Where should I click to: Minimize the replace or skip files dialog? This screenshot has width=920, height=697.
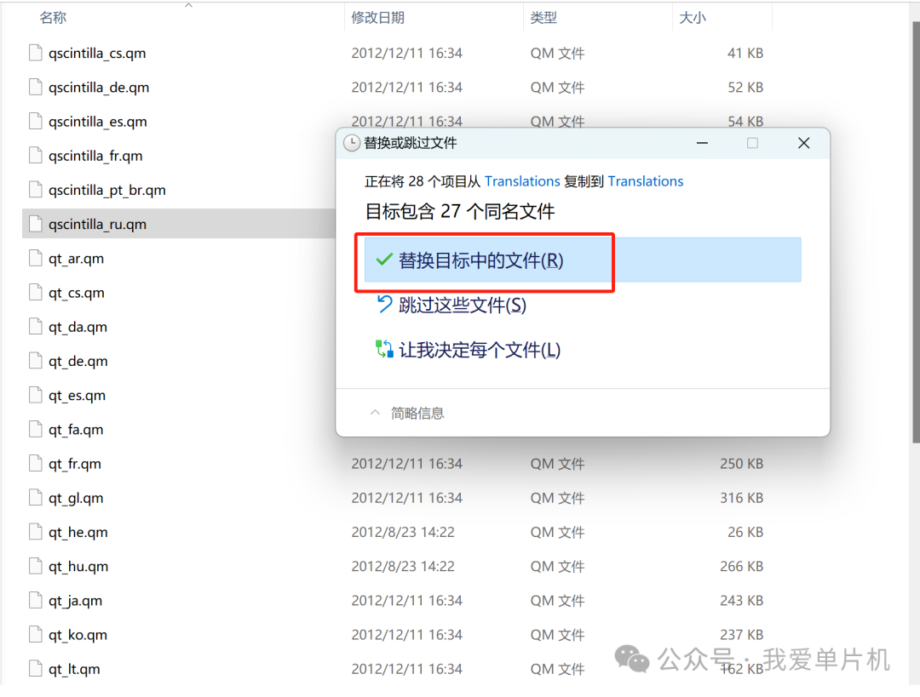702,143
